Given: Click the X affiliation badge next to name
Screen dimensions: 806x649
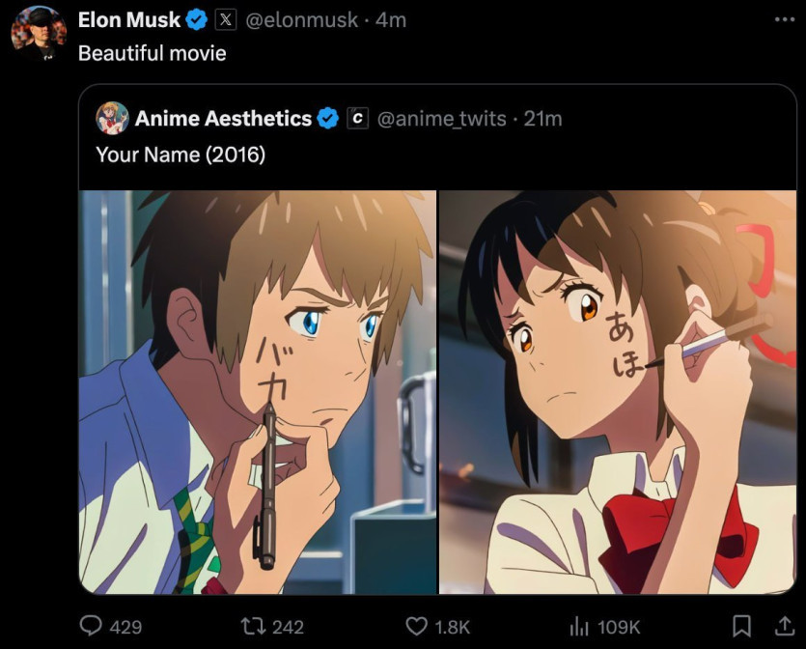Looking at the screenshot, I should pos(223,19).
